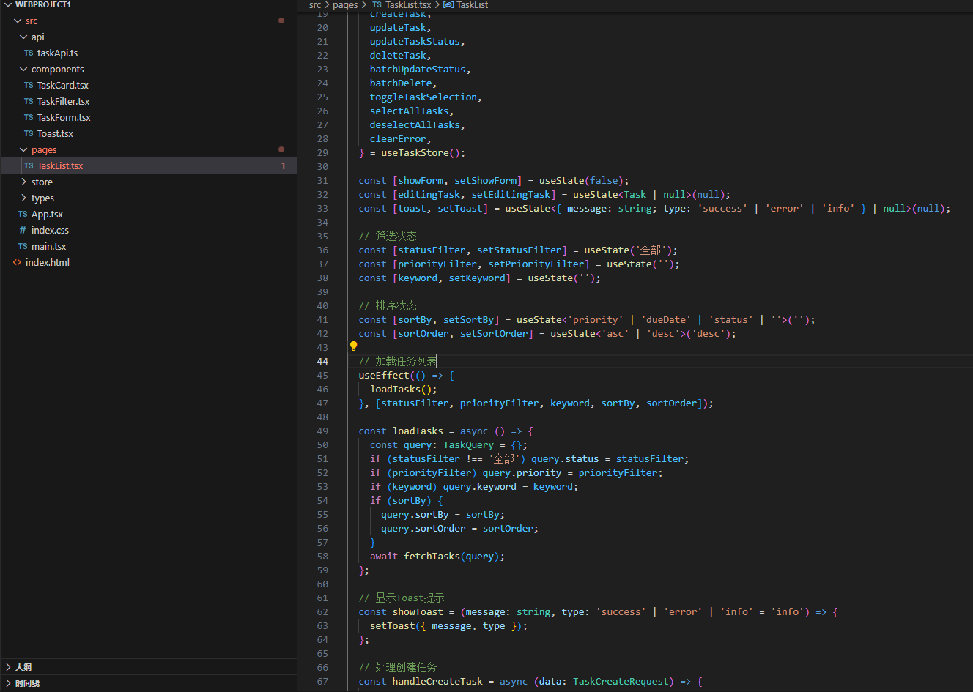The width and height of the screenshot is (973, 692).
Task: Click the CSS hash icon for index.css
Action: [x=23, y=230]
